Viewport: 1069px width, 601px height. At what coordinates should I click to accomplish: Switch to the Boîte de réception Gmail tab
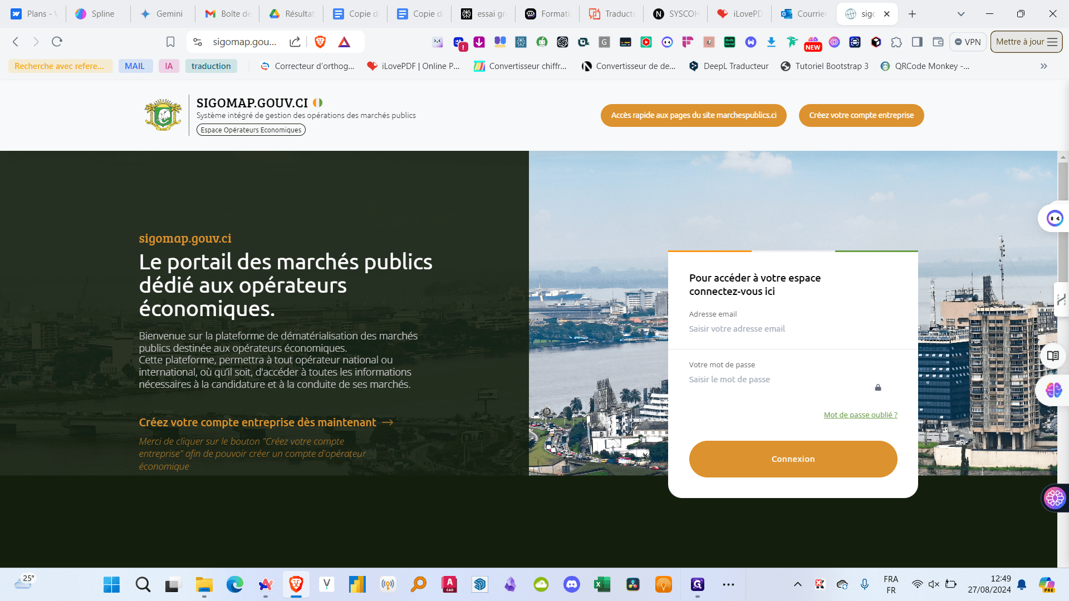coord(228,14)
